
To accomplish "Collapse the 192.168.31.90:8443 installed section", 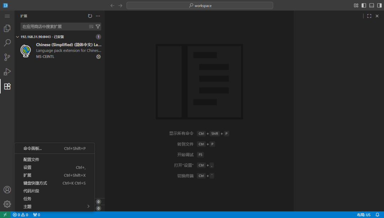I will click(x=17, y=37).
